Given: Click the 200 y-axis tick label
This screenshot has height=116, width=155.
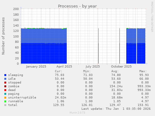Looking at the screenshot, I should pyautogui.click(x=16, y=9).
